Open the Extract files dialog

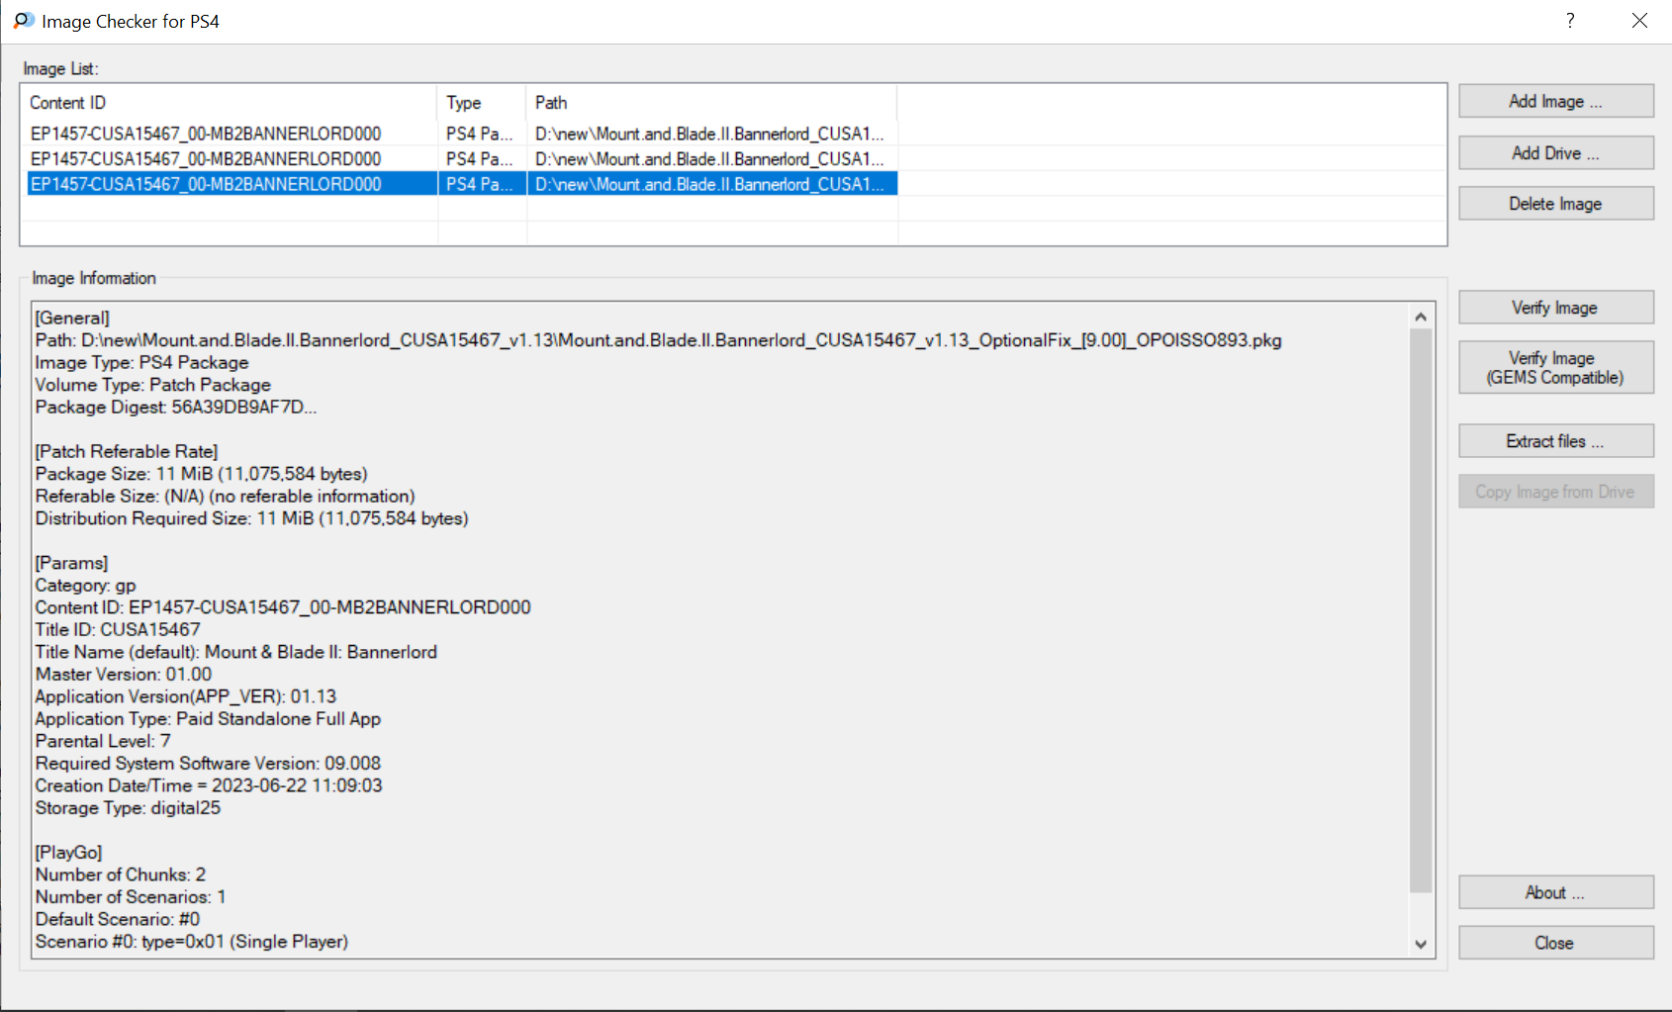point(1555,440)
